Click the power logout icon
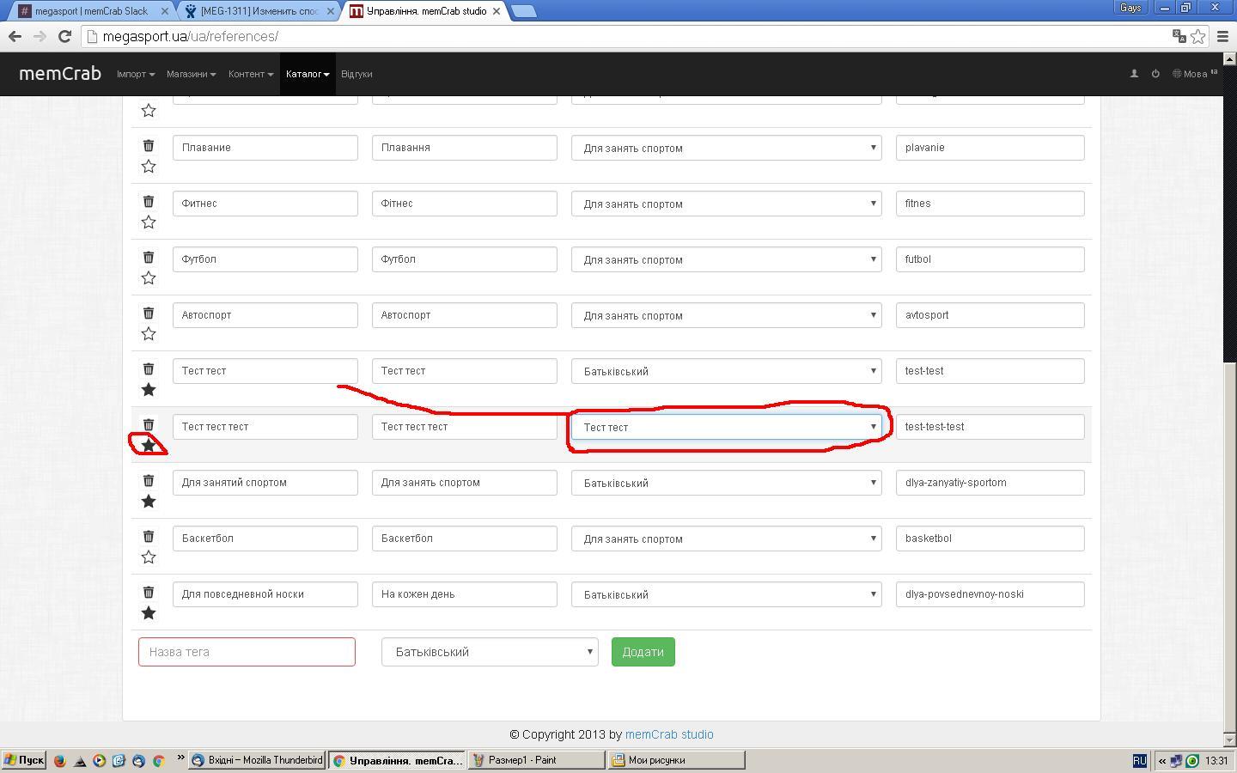The width and height of the screenshot is (1237, 773). [1155, 74]
